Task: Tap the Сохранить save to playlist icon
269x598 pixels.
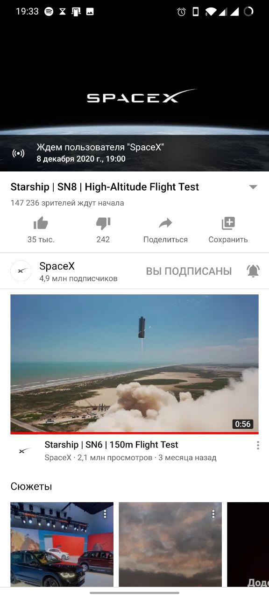Action: point(228,224)
